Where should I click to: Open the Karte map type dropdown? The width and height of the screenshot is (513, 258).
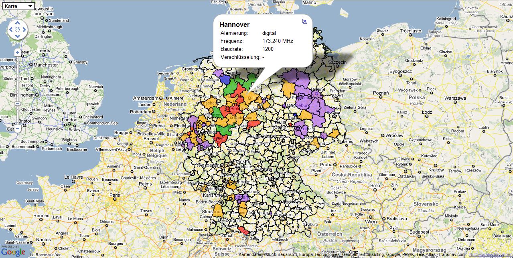pyautogui.click(x=17, y=6)
